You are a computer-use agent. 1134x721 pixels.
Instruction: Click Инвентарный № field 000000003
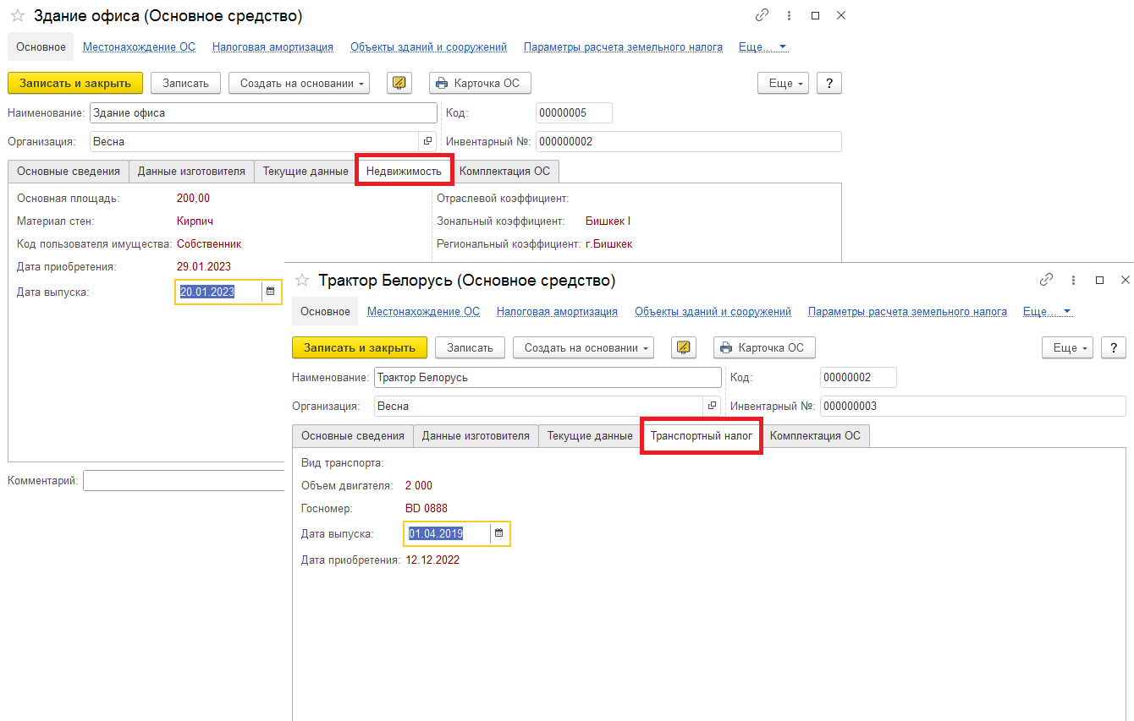coord(973,406)
